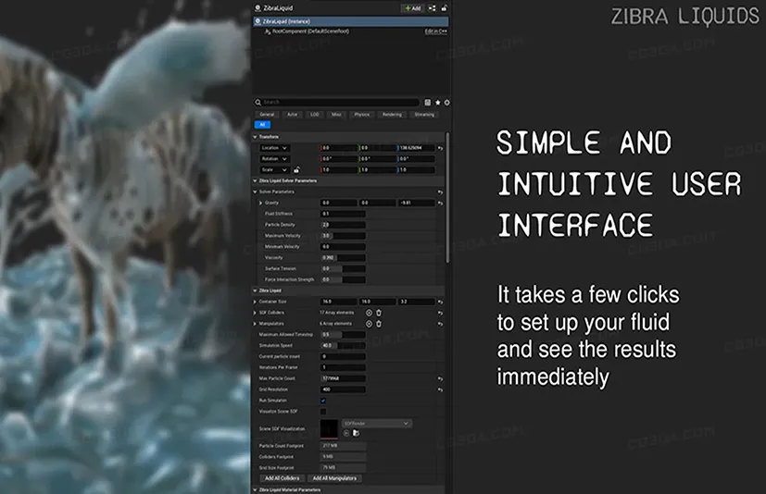The height and width of the screenshot is (494, 766).
Task: Add element to SDF Colliders array
Action: click(x=369, y=313)
